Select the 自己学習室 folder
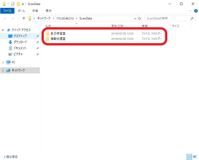The width and height of the screenshot is (199, 160). pyautogui.click(x=58, y=34)
